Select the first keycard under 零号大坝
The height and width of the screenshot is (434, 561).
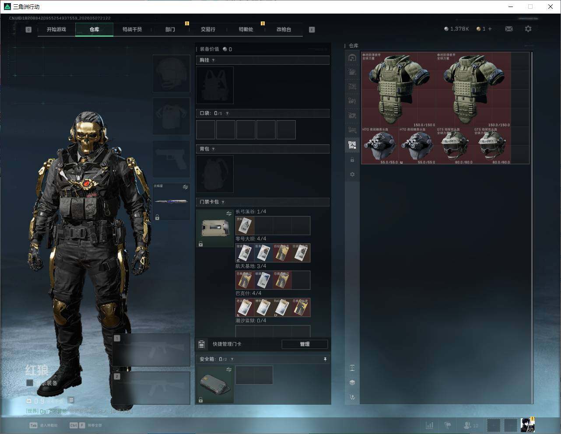point(245,253)
